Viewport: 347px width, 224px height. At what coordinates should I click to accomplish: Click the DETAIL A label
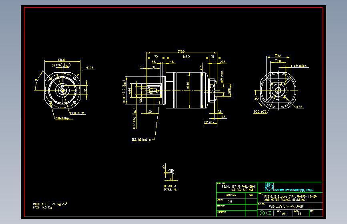pyautogui.click(x=170, y=186)
